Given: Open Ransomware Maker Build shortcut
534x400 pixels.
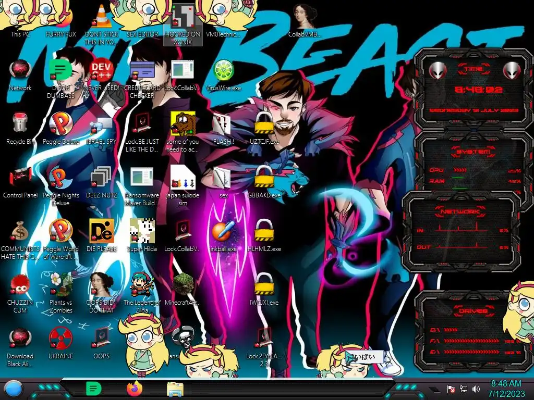Looking at the screenshot, I should click(x=142, y=186).
